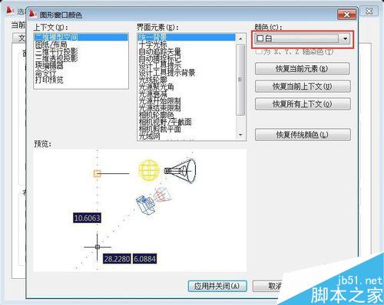Open the 颜色 dropdown showing 白
Viewport: 384px width, 305px height.
(x=303, y=39)
